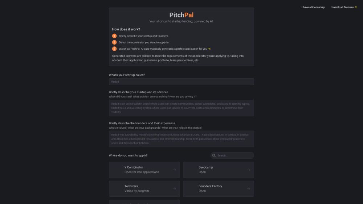363x204 pixels.
Task: Click into the startup description text area
Action: coord(181,108)
